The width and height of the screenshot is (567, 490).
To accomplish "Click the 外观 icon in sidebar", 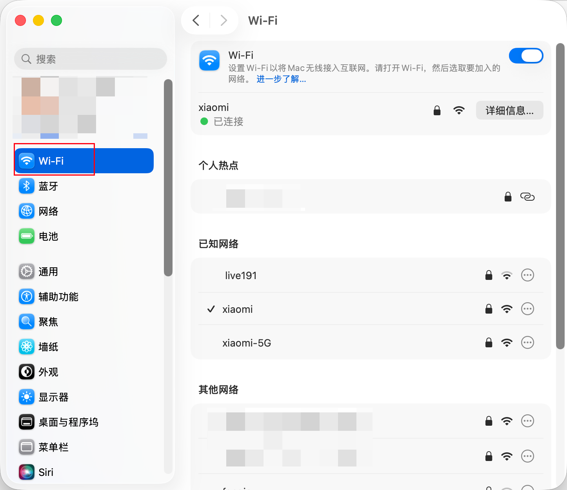I will [27, 372].
